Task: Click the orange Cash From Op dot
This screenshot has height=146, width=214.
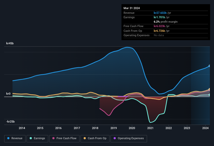Action: (x=85, y=138)
